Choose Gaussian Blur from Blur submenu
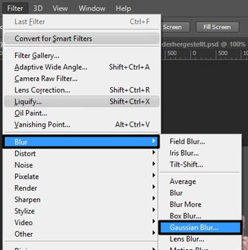Screen dimensions: 248x250 [x=200, y=227]
